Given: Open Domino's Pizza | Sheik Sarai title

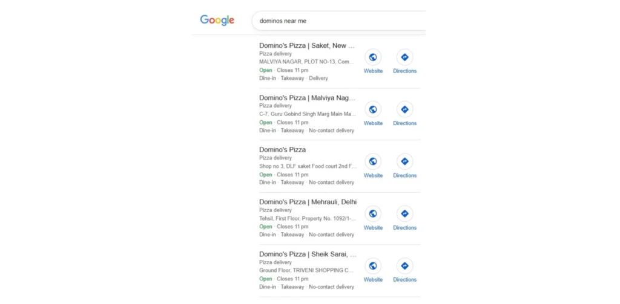Looking at the screenshot, I should pos(307,254).
